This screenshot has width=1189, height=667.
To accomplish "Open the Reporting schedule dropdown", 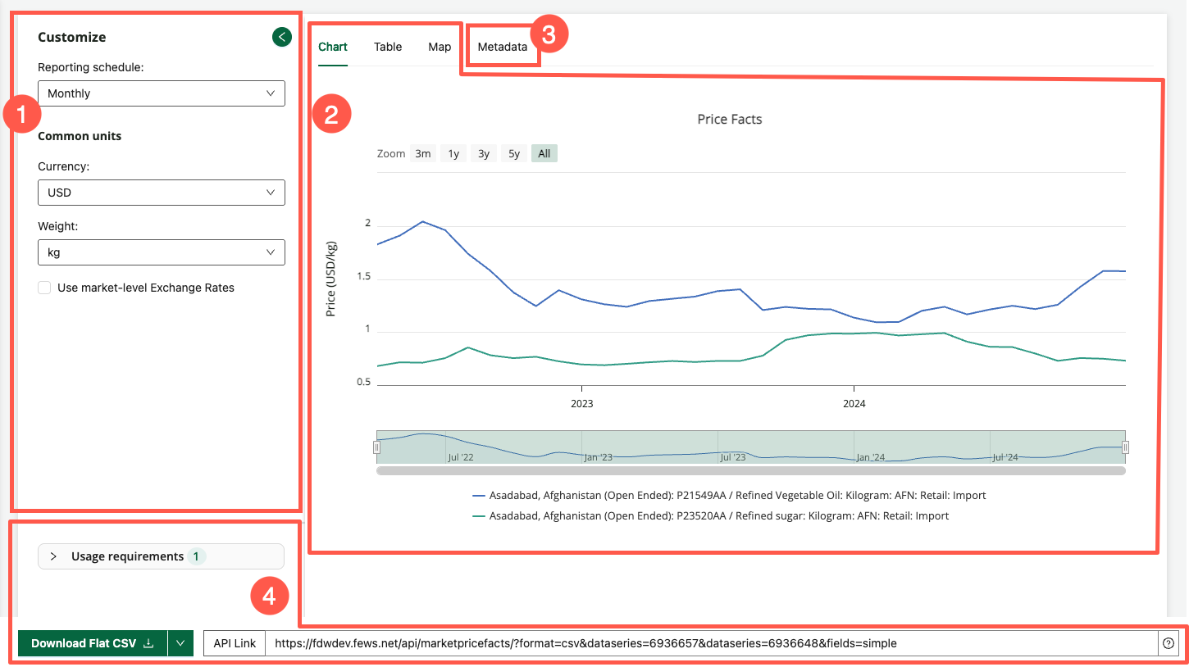I will coord(161,93).
